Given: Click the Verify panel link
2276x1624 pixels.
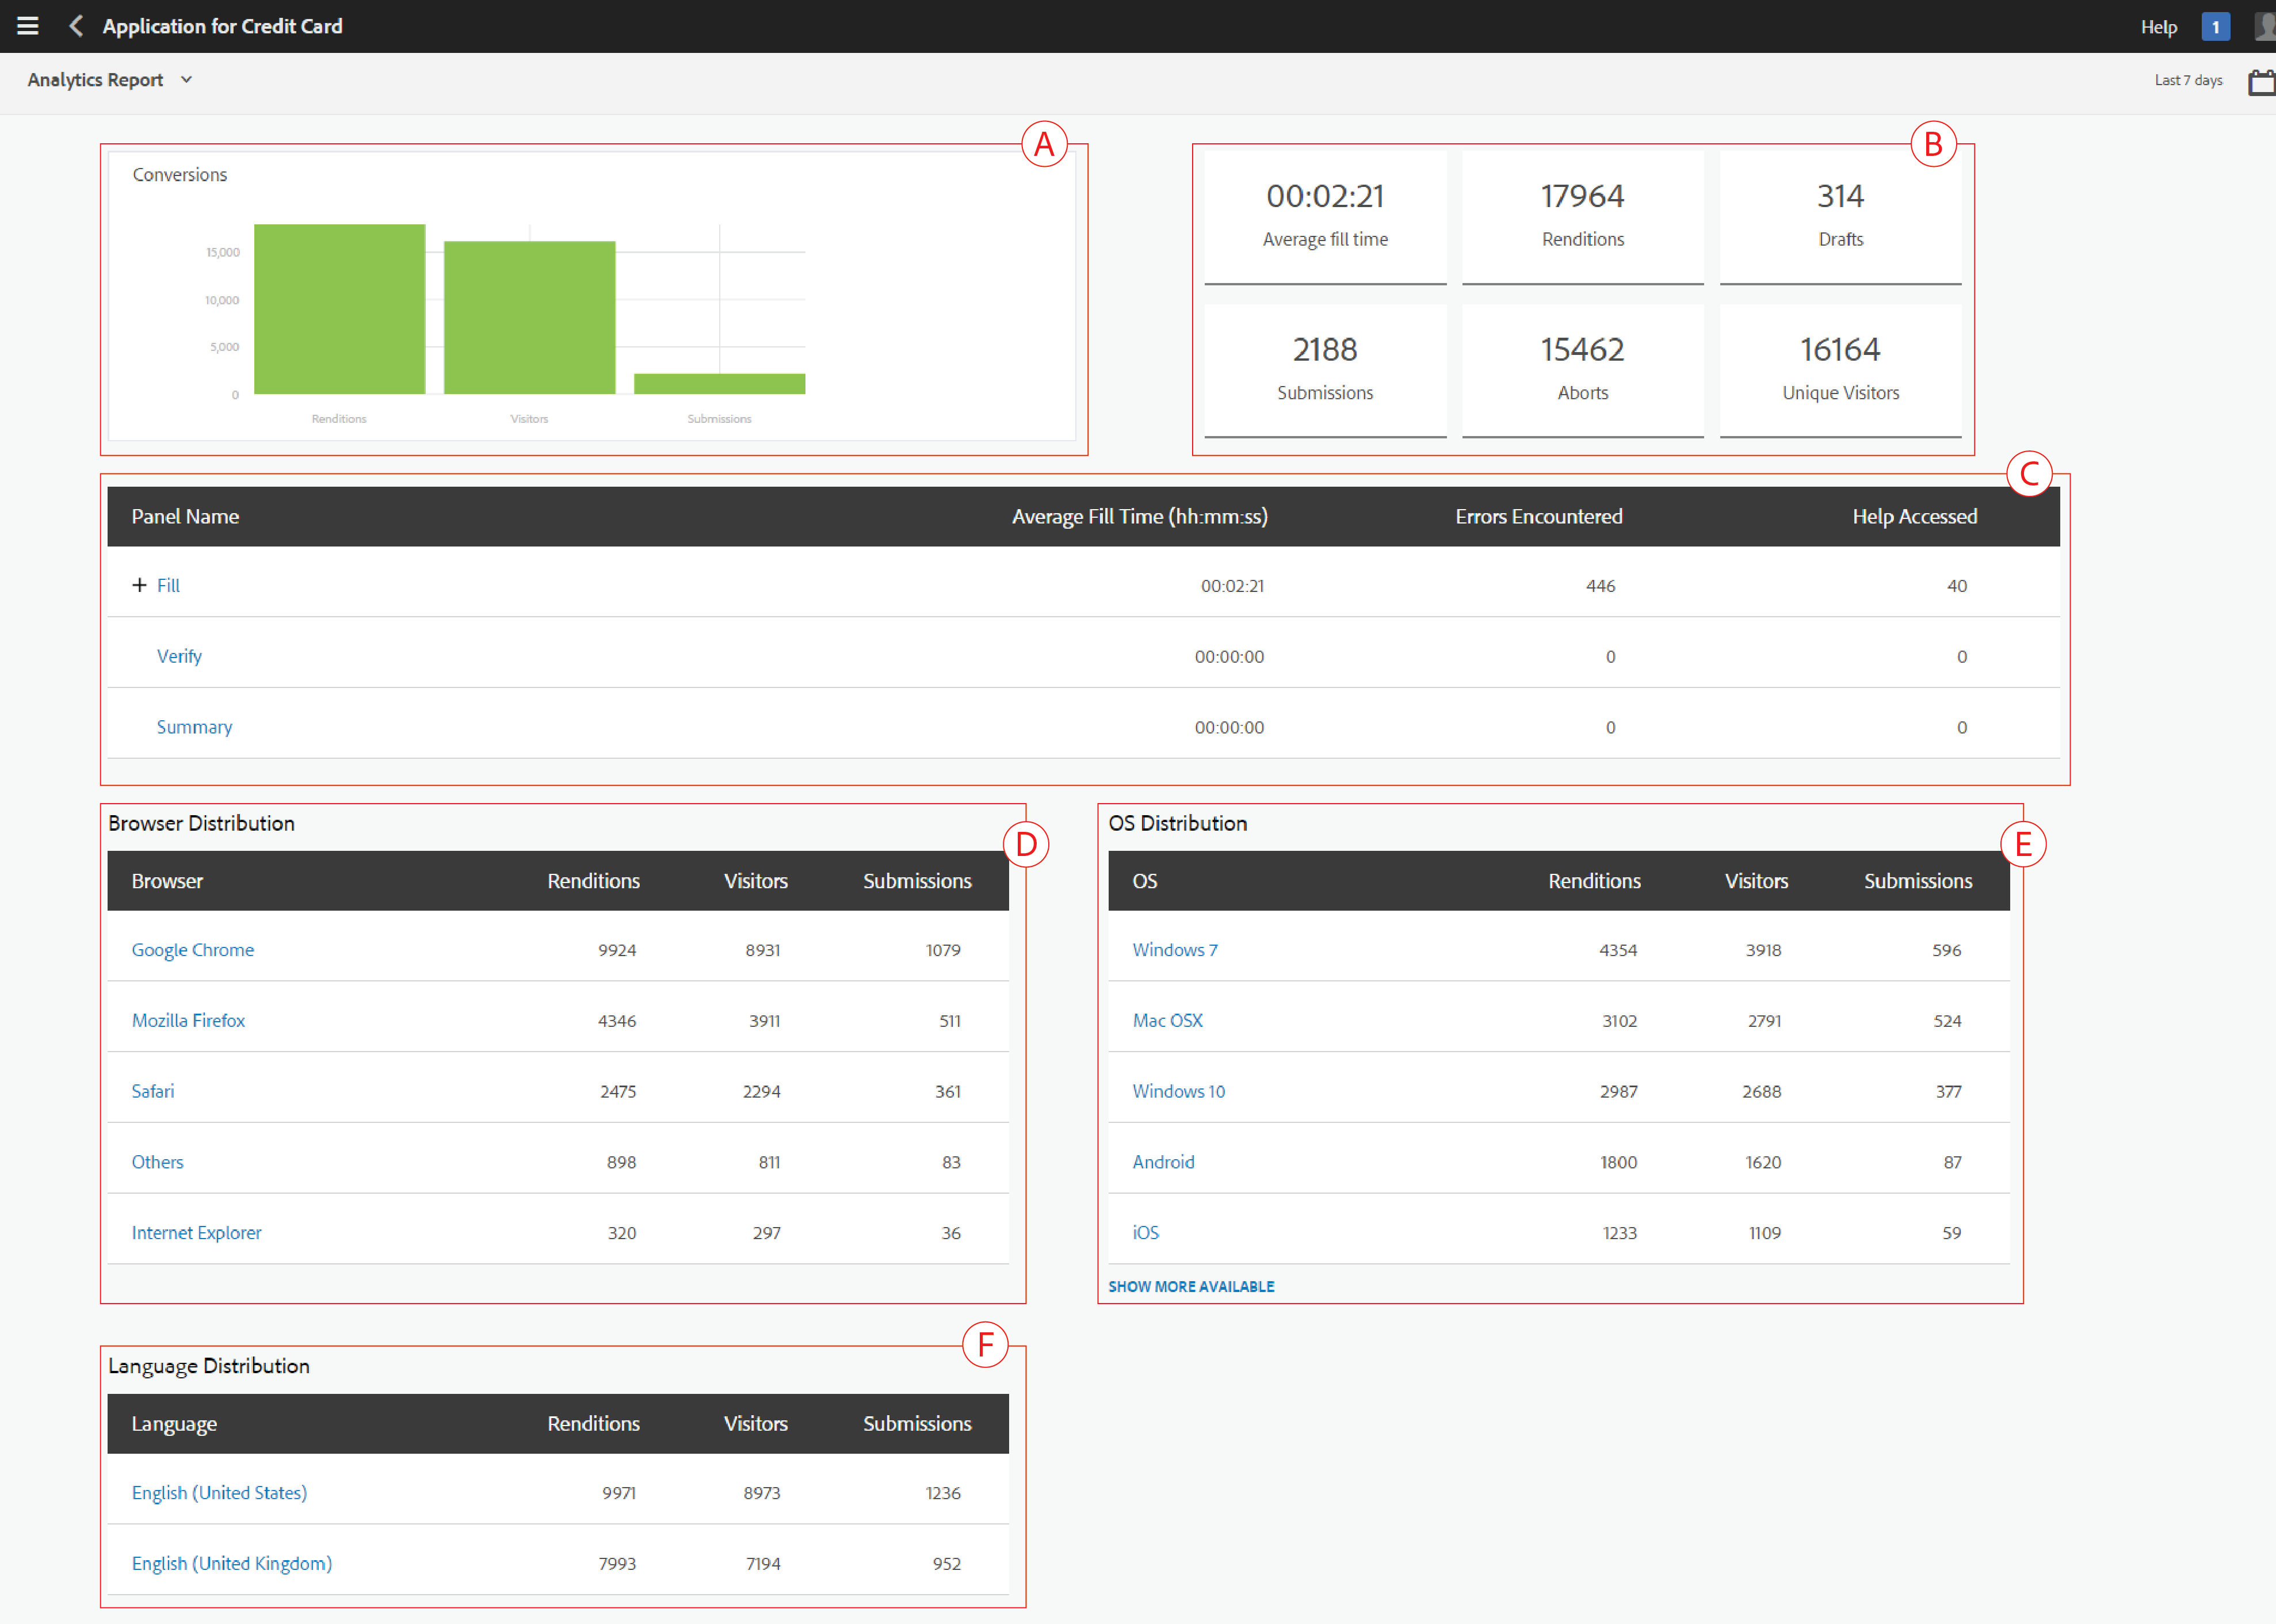Looking at the screenshot, I should tap(179, 656).
